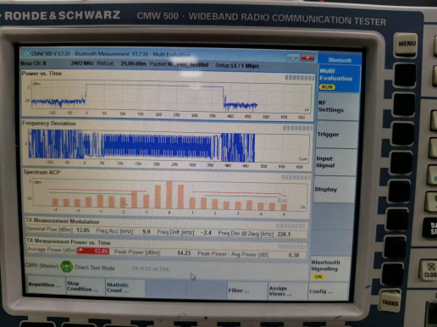Select the Multi Evaluation softkey
Screen dimensions: 437x327
point(339,79)
